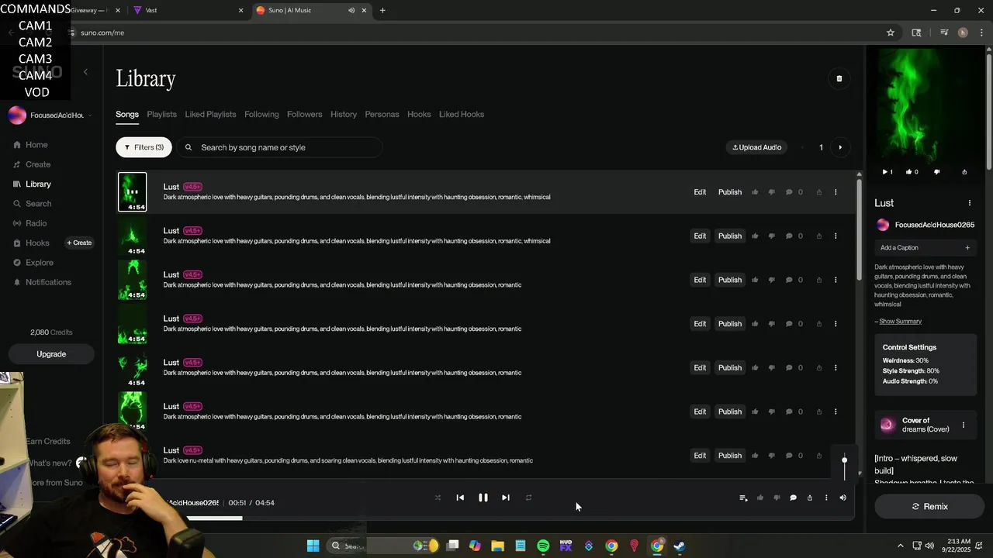Dislike the song under the cover art
This screenshot has height=558, width=993.
937,172
